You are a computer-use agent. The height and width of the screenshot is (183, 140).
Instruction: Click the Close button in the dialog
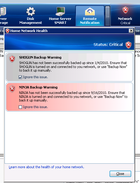(x=120, y=174)
